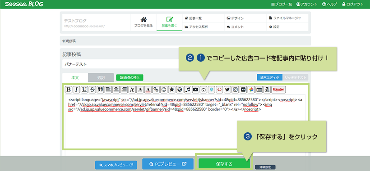Click the article title field バナーテスト
This screenshot has height=171, width=370.
(x=120, y=64)
